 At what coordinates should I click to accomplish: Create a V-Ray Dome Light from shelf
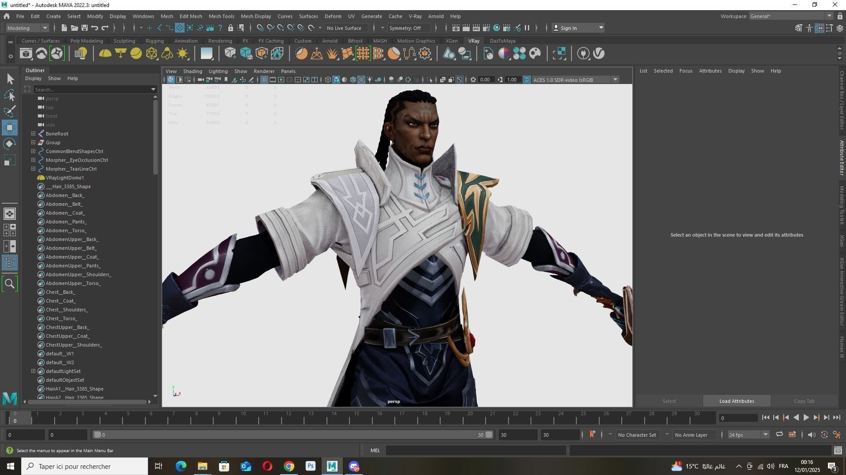[x=105, y=54]
